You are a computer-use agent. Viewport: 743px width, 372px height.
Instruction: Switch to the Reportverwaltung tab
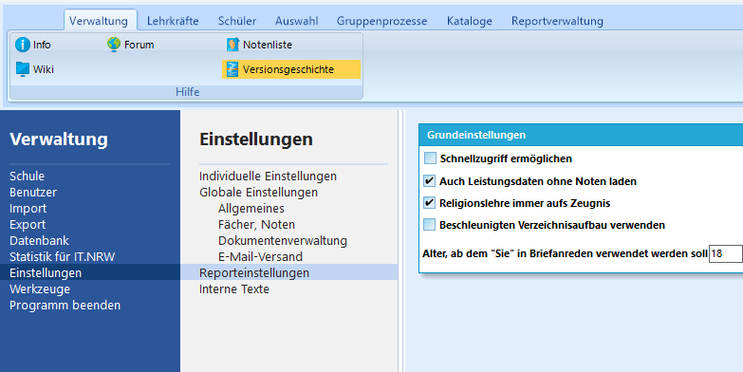(557, 21)
